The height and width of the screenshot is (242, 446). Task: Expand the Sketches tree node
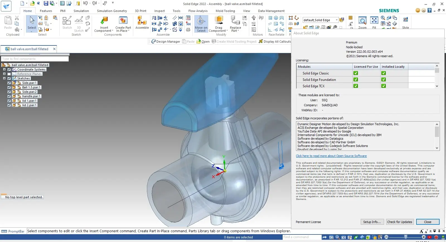coord(4,78)
